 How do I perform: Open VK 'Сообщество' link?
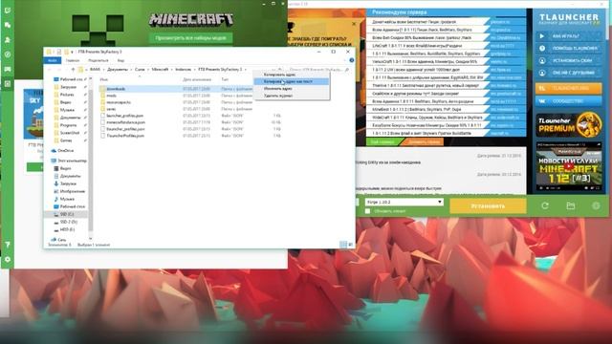569,101
